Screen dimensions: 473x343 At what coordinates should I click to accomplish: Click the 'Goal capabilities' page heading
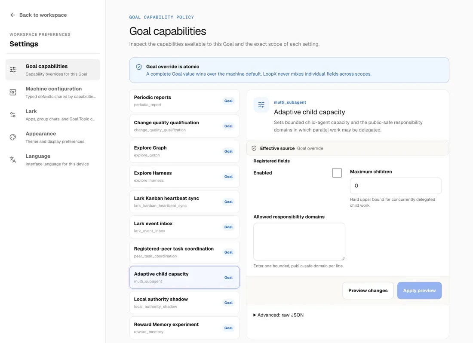tap(168, 31)
